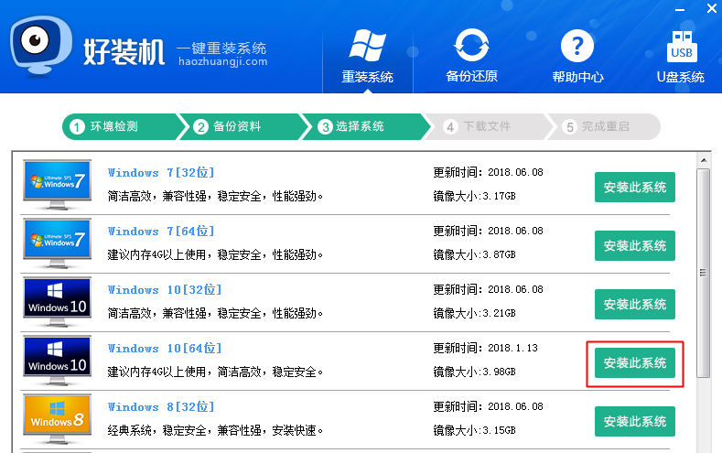Image resolution: width=722 pixels, height=453 pixels.
Task: Open the Windows 8[32位] title link
Action: click(x=161, y=406)
